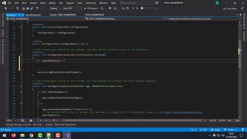247x139 pixels.
Task: Open the Windows Start menu
Action: point(4,136)
